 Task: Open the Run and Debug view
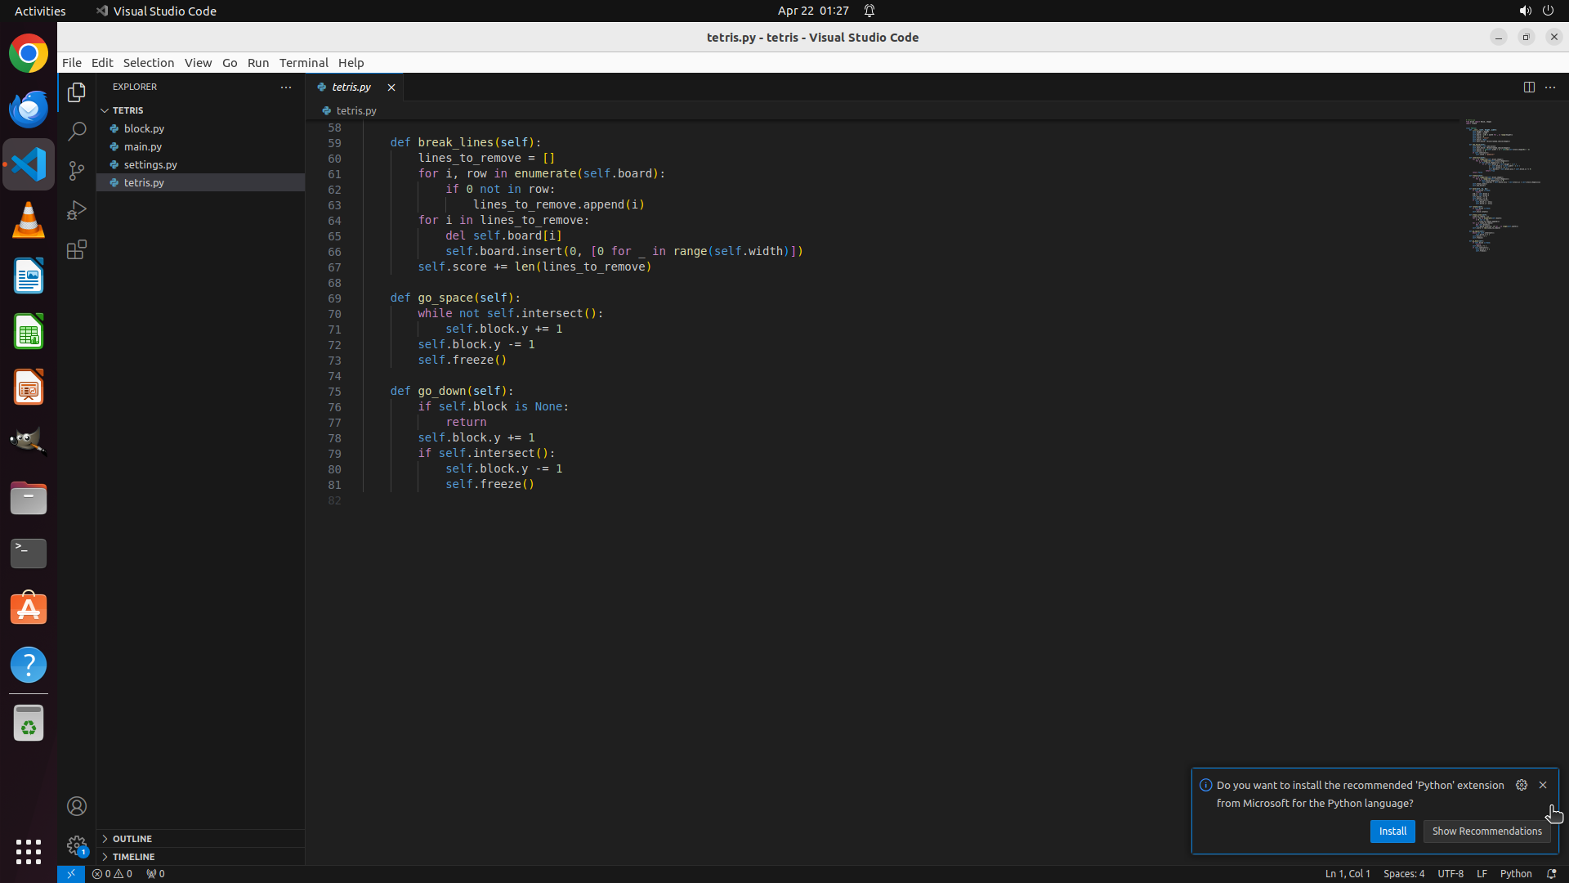77,210
